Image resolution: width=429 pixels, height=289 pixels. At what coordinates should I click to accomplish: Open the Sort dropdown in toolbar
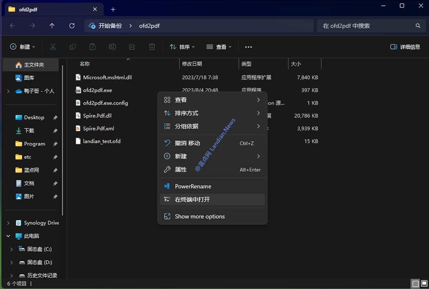[x=182, y=47]
